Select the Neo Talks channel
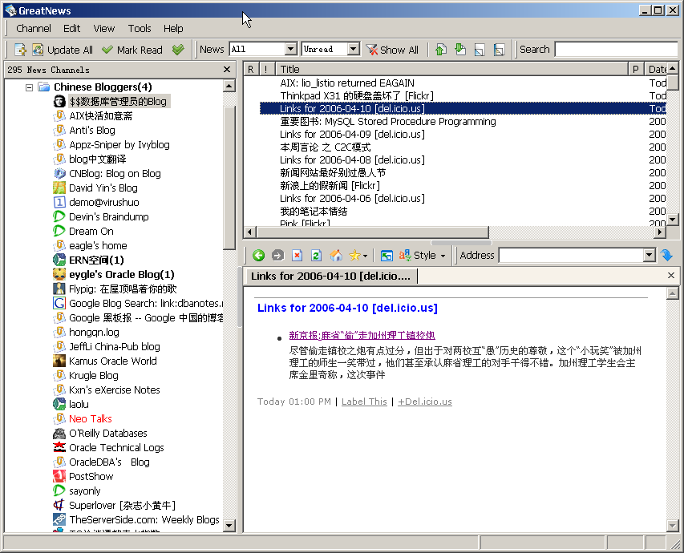This screenshot has width=684, height=553. 91,418
